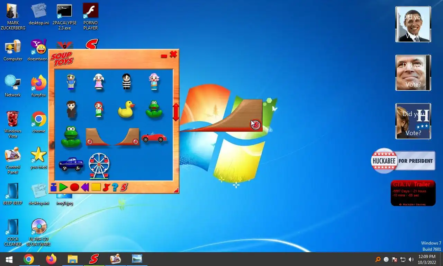The image size is (443, 266).
Task: Open the Control Panel desktop icon
Action: 13,161
